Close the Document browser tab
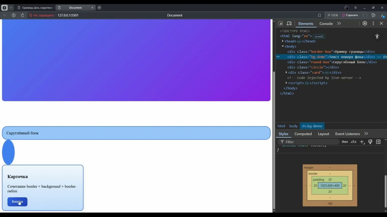Viewport: 387px width, 217px height. point(92,8)
